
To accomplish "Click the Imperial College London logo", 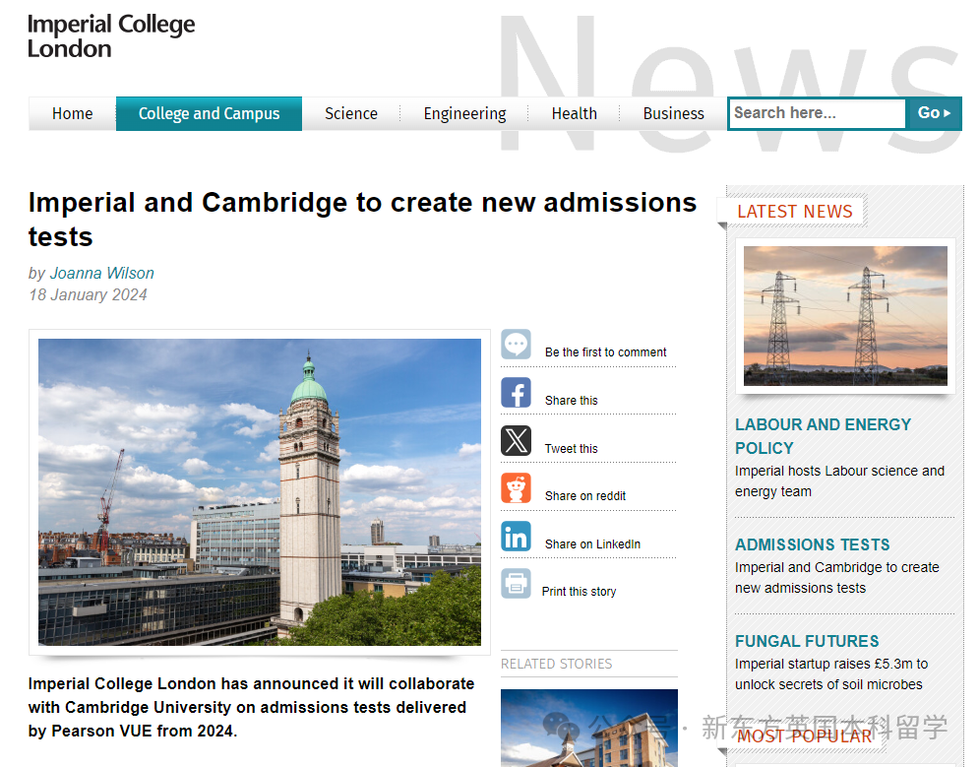I will [x=111, y=36].
